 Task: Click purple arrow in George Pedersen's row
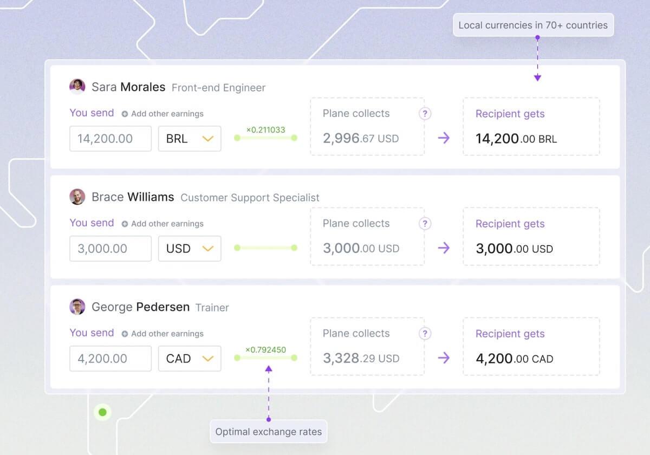[x=444, y=358]
